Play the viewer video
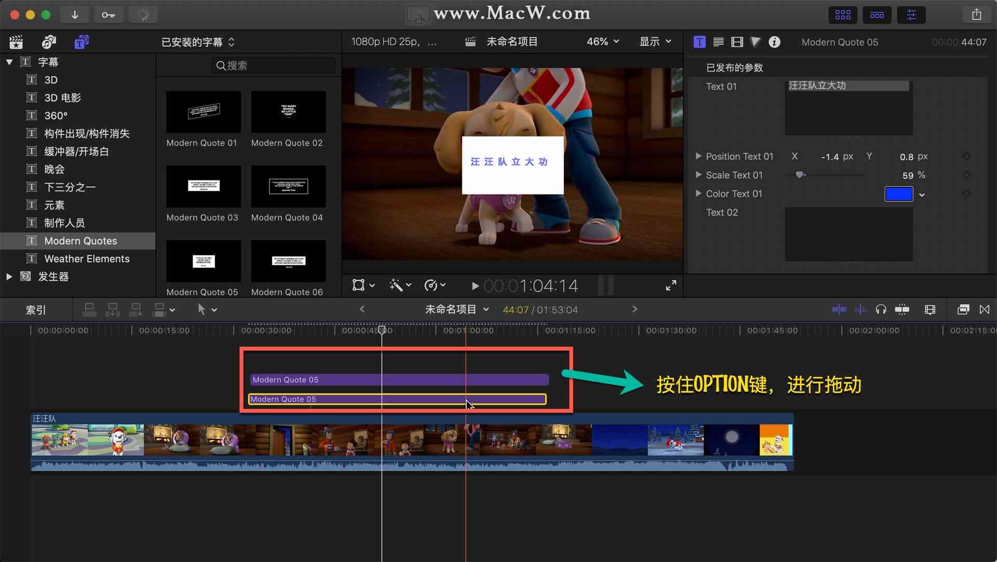Screen dimensions: 997x562 coord(475,286)
